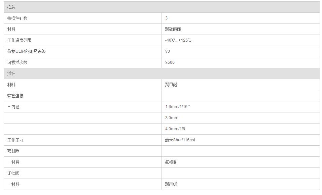Select the 聚甲醛 material value
The height and width of the screenshot is (195, 322).
[x=171, y=85]
